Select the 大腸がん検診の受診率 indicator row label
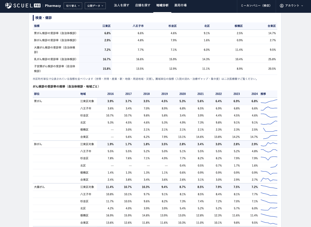This screenshot has height=227, width=311. (x=55, y=50)
